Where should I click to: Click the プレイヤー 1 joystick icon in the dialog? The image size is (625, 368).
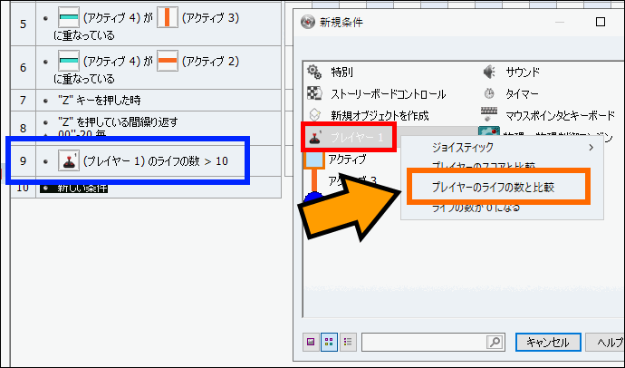[x=315, y=138]
